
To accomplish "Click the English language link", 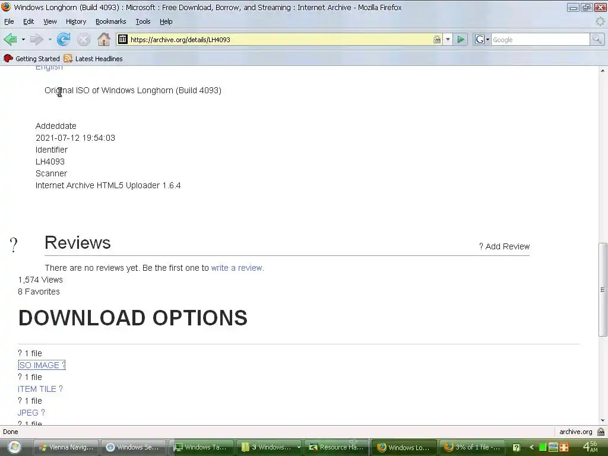I will coord(49,68).
